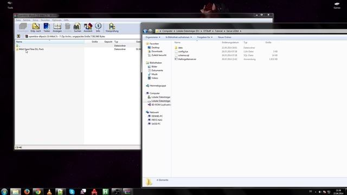Select the data folder in Explorer
The image size is (347, 195).
point(178,48)
